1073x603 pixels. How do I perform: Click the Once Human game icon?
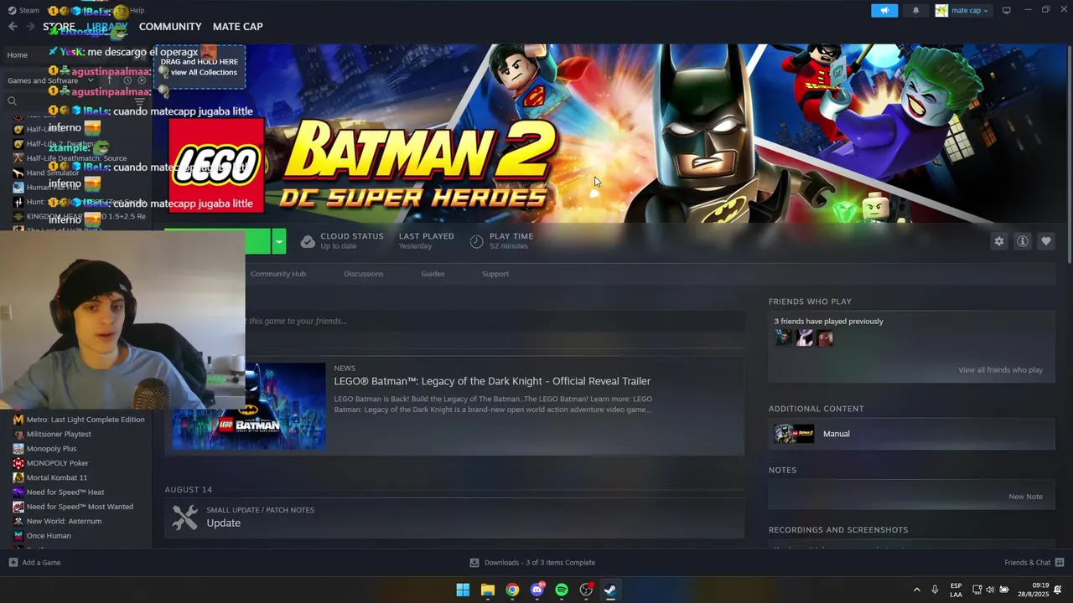pyautogui.click(x=18, y=536)
